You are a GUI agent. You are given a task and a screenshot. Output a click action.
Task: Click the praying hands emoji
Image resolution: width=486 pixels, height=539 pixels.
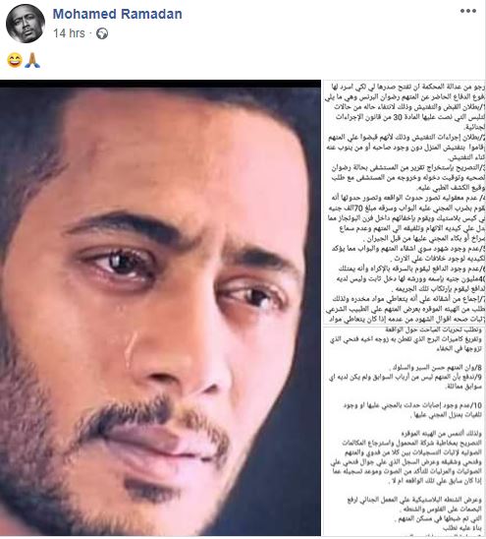(x=32, y=61)
